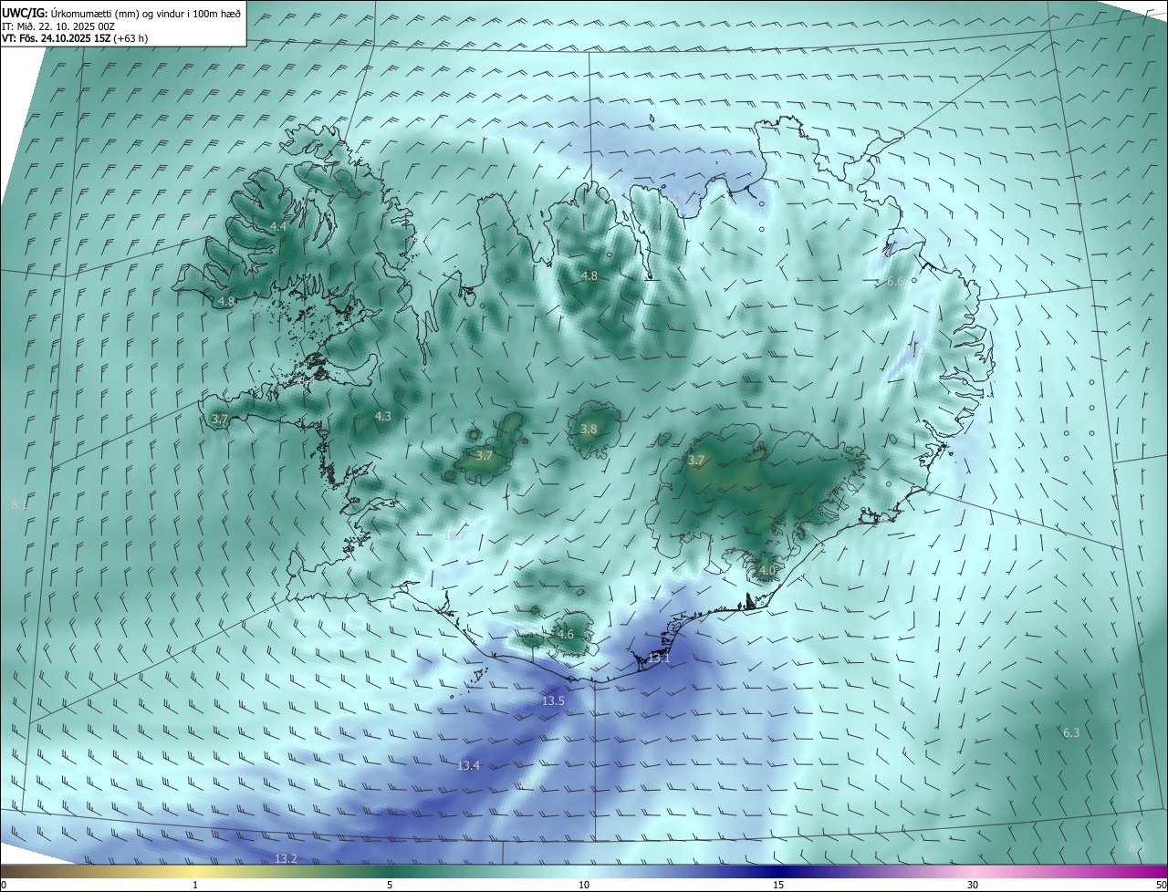Click the 4.3 value on the map
Viewport: 1168px width, 892px height.
[382, 416]
